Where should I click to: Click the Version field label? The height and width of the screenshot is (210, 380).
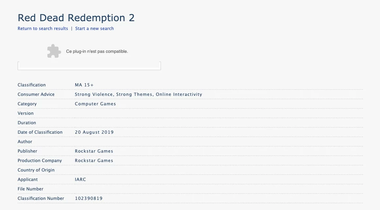click(26, 113)
